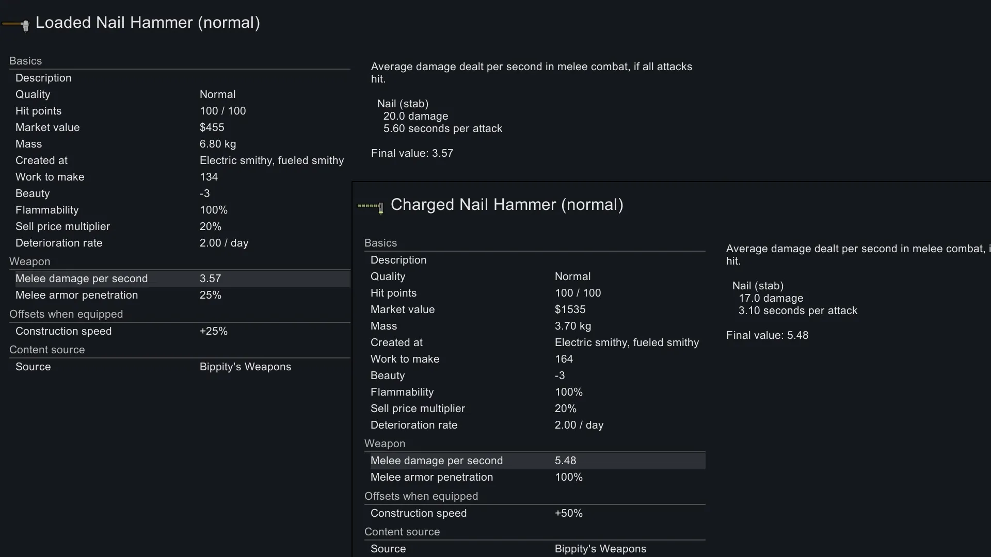Click the Source row in the Charged Nail Hammer card
This screenshot has width=991, height=557.
537,549
